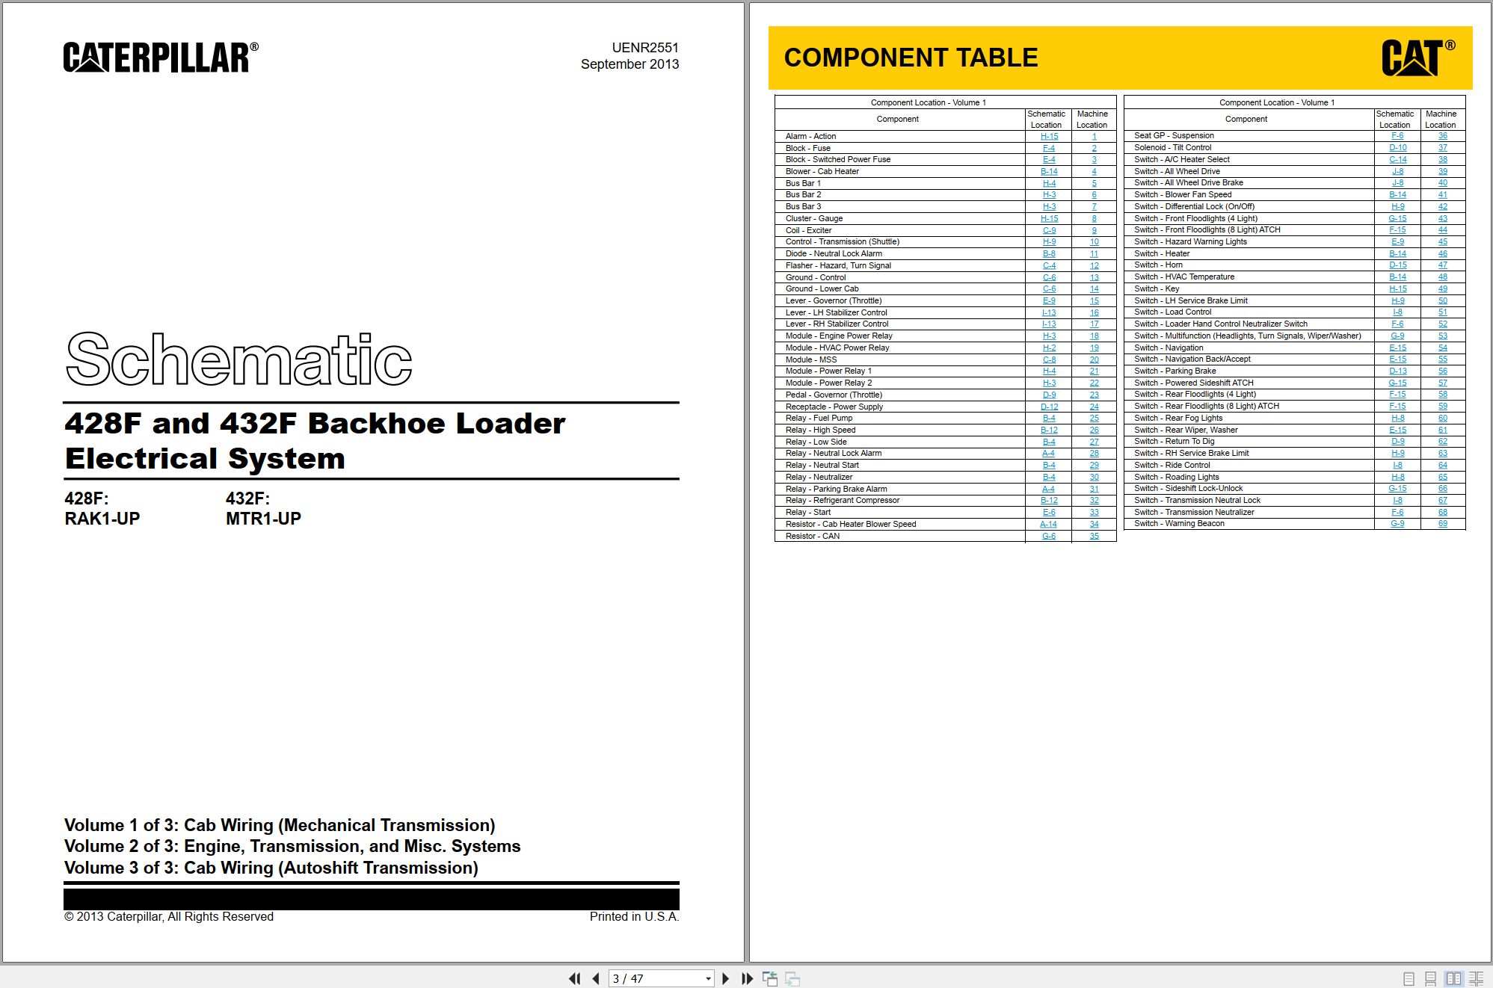1493x988 pixels.
Task: Open machine location 62 for Return To Dig
Action: coord(1442,441)
